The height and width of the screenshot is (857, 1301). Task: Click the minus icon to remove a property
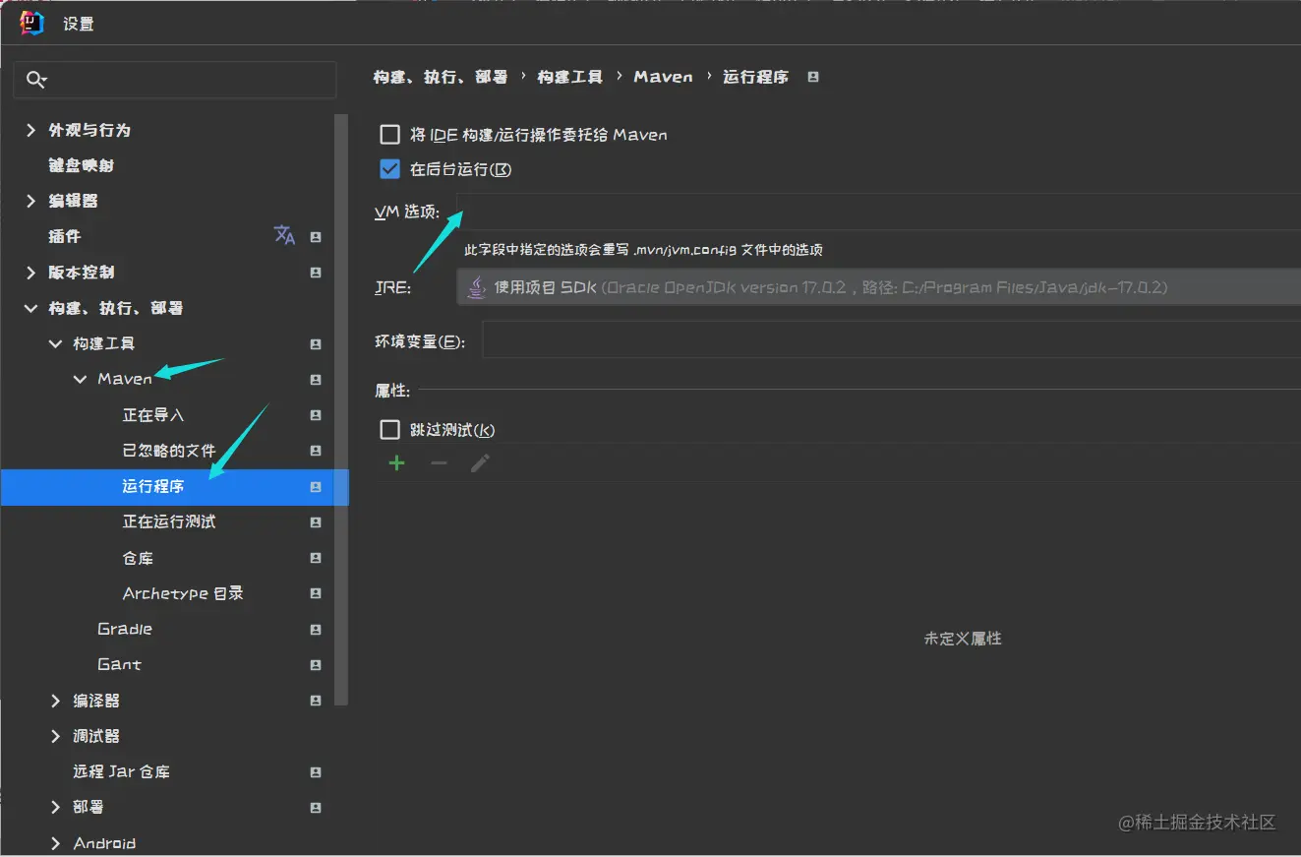coord(439,462)
